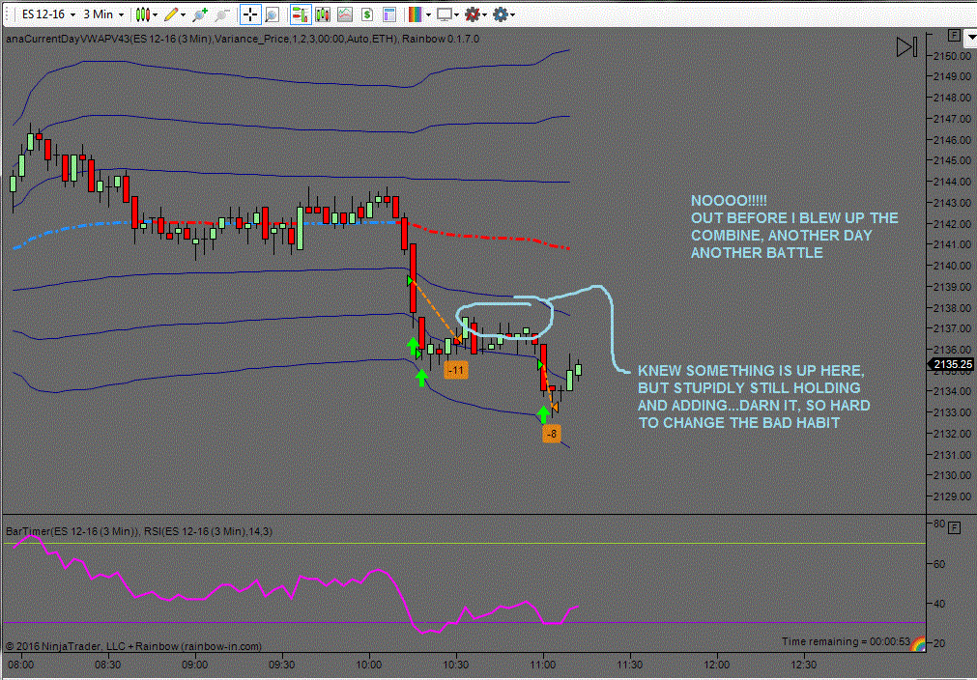Click the BarTimer RSI indicator label

point(139,531)
